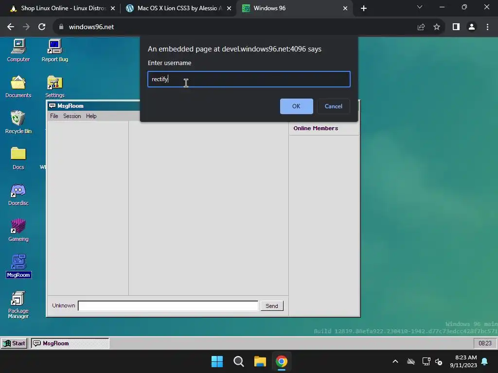Open Windows taskbar search

(238, 361)
